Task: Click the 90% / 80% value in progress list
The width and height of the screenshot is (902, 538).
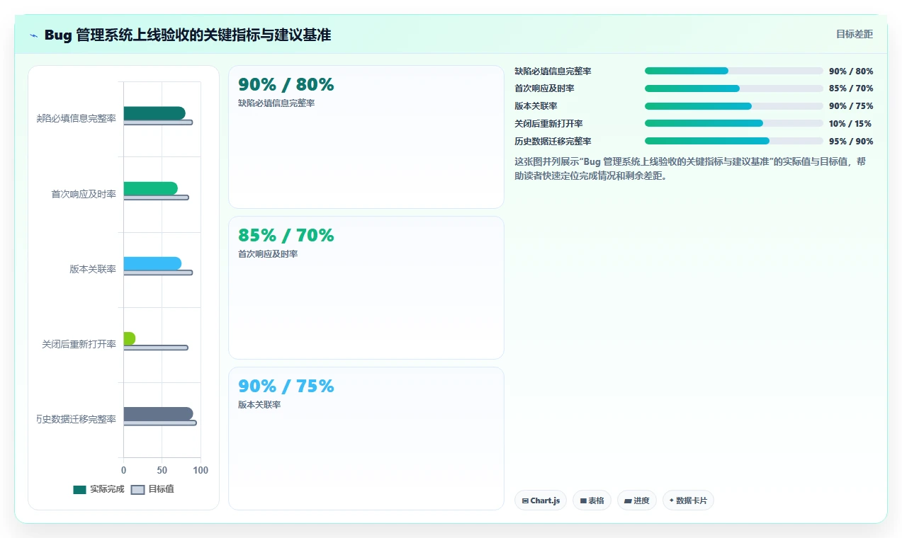Action: [851, 71]
